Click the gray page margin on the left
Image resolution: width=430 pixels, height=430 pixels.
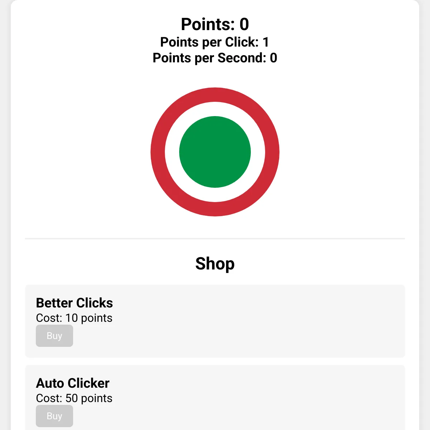(5, 215)
